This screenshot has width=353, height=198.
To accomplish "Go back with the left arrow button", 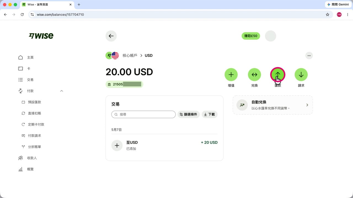I will click(x=111, y=36).
